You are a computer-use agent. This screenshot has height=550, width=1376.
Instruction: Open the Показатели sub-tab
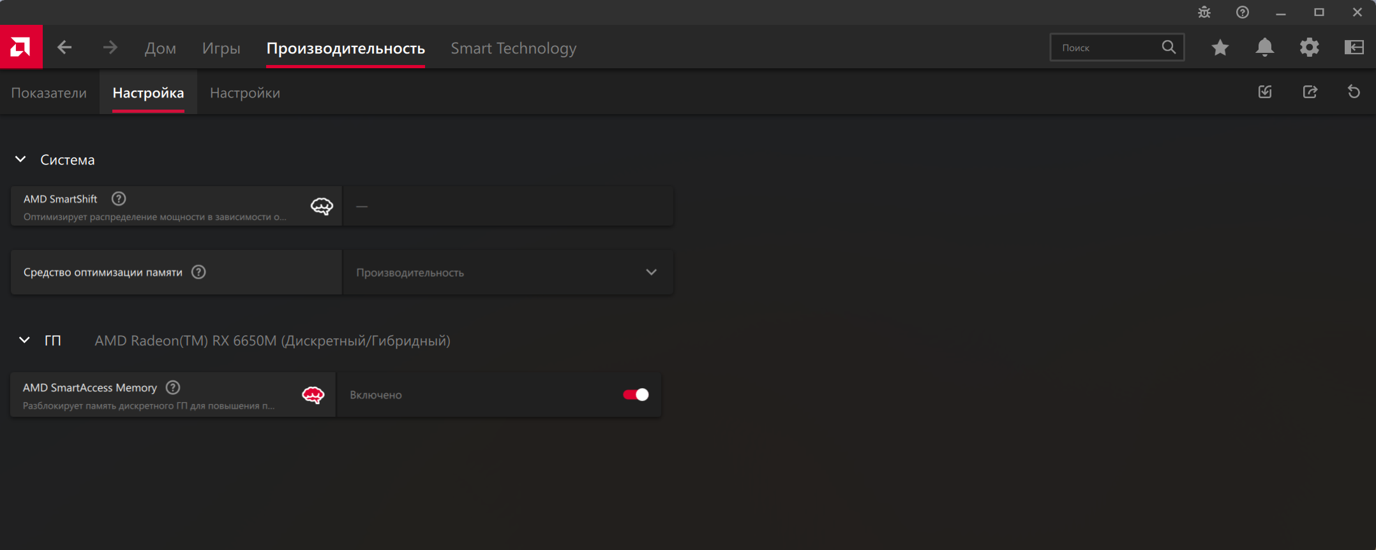point(49,93)
